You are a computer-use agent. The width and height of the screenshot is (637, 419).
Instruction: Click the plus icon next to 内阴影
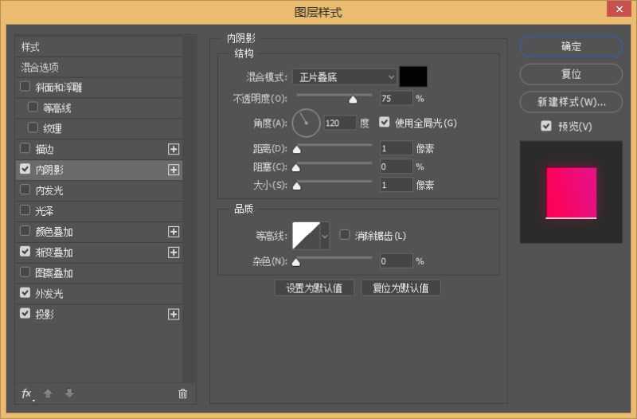(174, 170)
